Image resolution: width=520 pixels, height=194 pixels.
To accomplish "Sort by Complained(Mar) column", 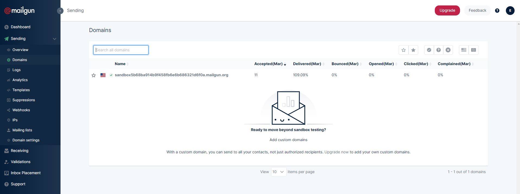I will tap(456, 64).
